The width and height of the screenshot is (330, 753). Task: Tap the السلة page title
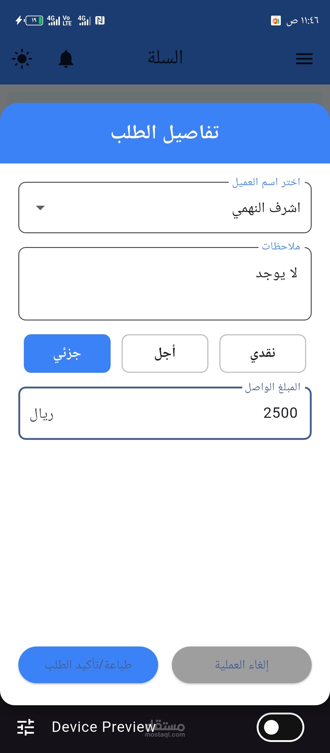pyautogui.click(x=165, y=58)
